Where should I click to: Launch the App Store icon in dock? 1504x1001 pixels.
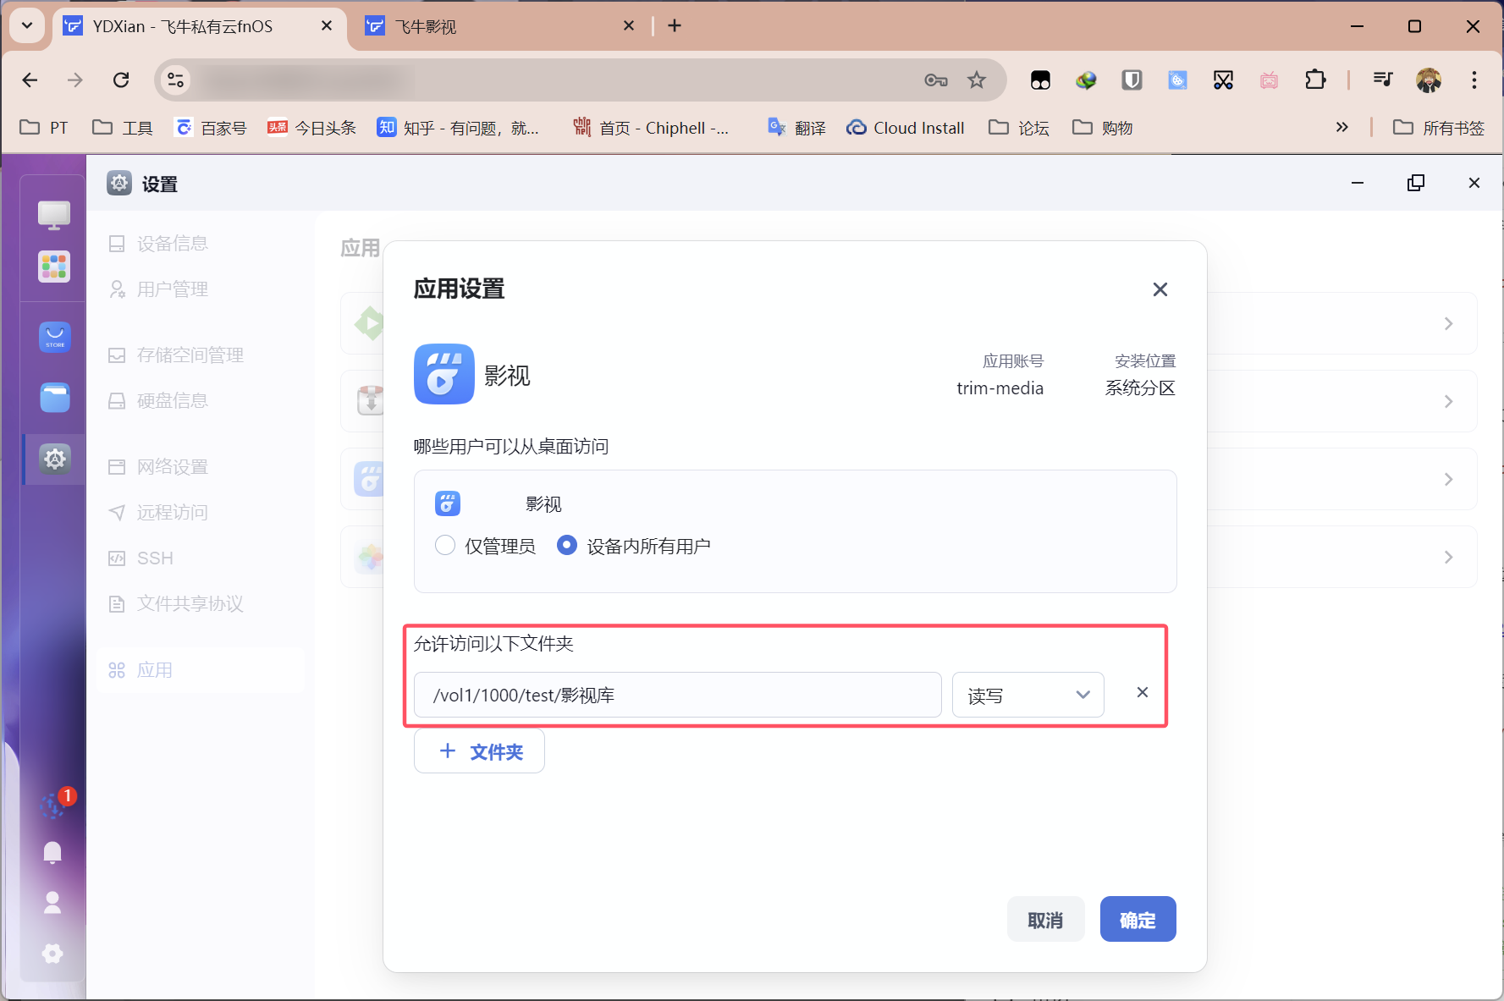click(x=54, y=337)
